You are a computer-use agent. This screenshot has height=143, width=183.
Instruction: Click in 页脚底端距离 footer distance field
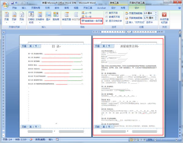tap(149, 18)
